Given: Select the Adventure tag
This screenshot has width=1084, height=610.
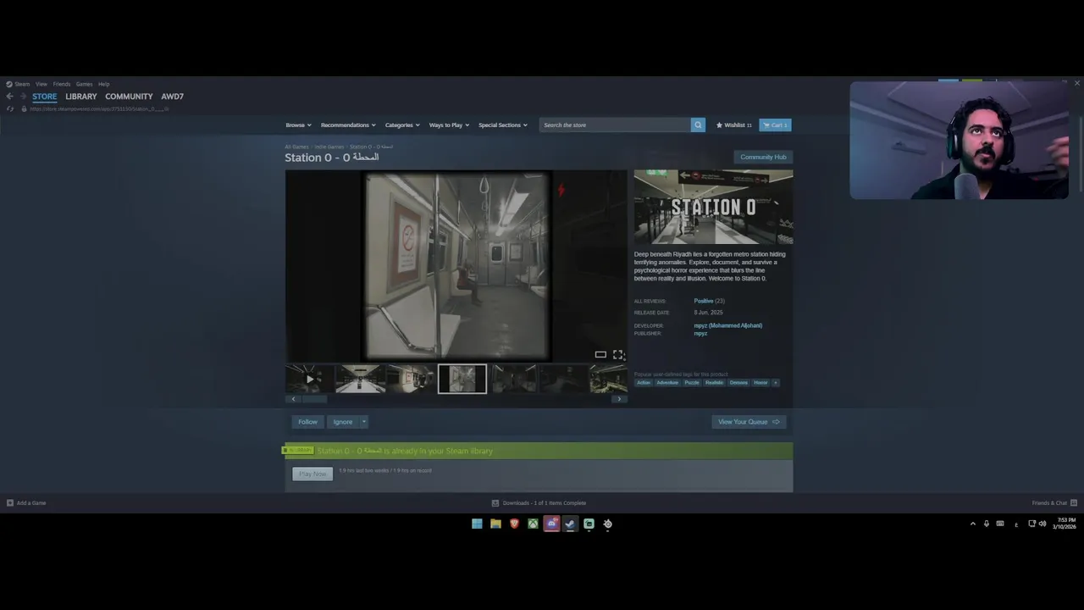Looking at the screenshot, I should [667, 382].
